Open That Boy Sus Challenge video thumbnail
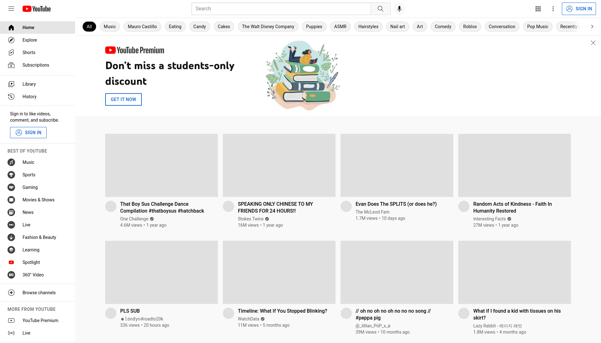The width and height of the screenshot is (601, 343). coord(162,165)
